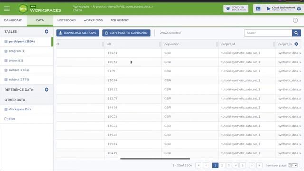Select the program (1) table
Image resolution: width=304 pixels, height=171 pixels.
(x=27, y=51)
